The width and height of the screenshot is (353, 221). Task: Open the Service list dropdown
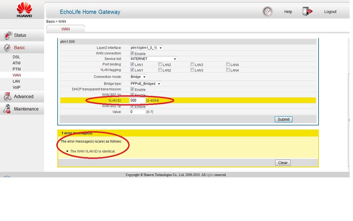tap(153, 59)
